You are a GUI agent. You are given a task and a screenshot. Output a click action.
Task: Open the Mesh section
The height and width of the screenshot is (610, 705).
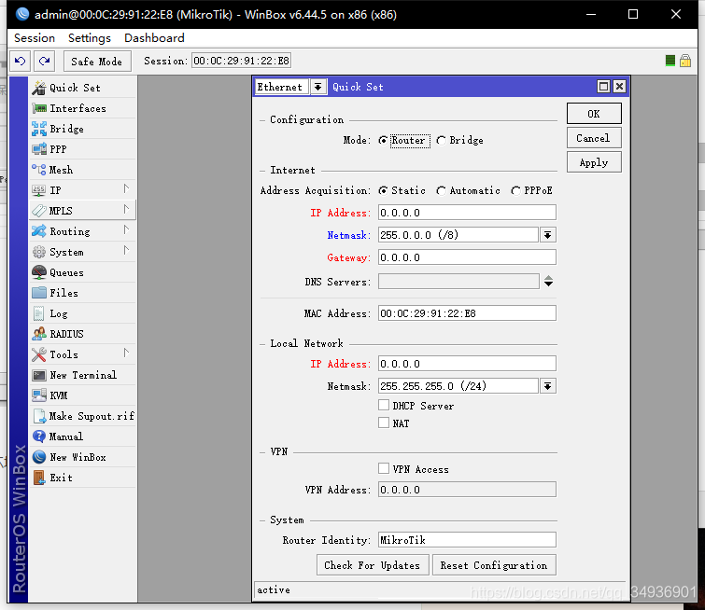(83, 170)
